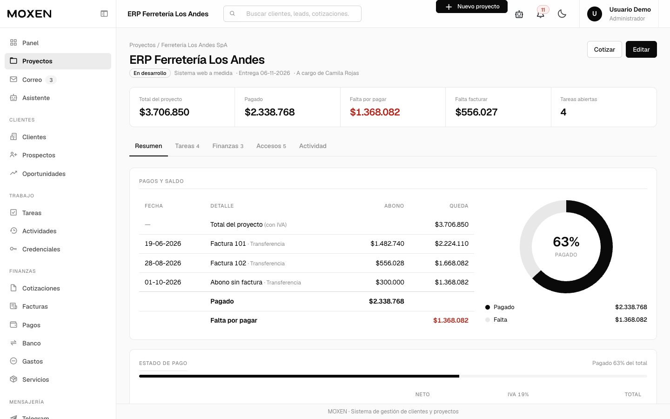Viewport: 670px width, 419px height.
Task: Click the Falta gray legend dot
Action: click(488, 320)
